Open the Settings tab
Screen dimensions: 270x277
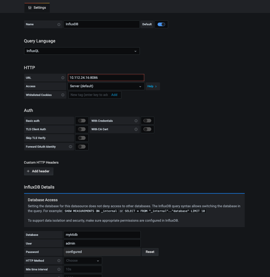click(x=37, y=8)
